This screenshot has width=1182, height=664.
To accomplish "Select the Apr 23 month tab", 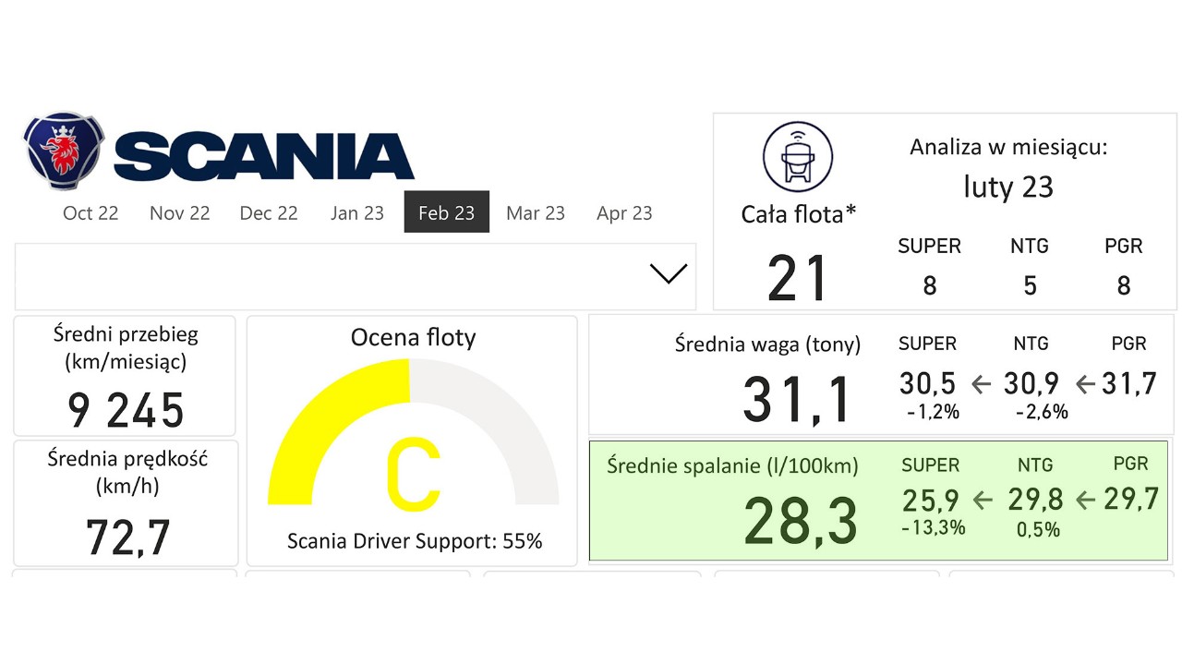I will pos(624,212).
